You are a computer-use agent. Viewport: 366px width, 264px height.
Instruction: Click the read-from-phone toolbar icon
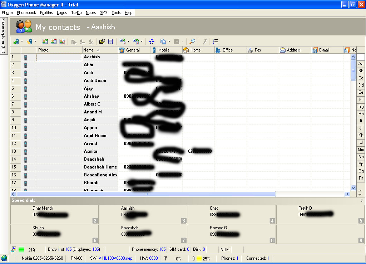[16, 41]
